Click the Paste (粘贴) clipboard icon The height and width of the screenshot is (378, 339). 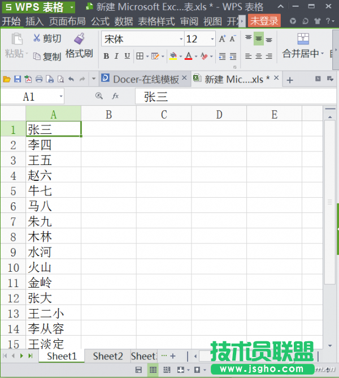17,39
